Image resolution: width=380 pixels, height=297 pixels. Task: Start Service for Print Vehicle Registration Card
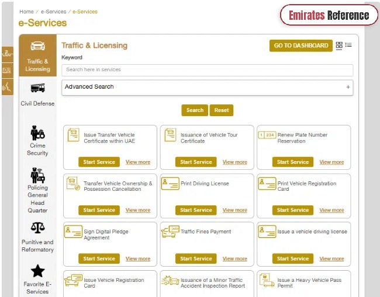pyautogui.click(x=293, y=210)
